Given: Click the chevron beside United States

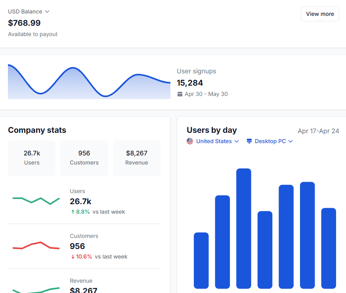Looking at the screenshot, I should point(237,141).
